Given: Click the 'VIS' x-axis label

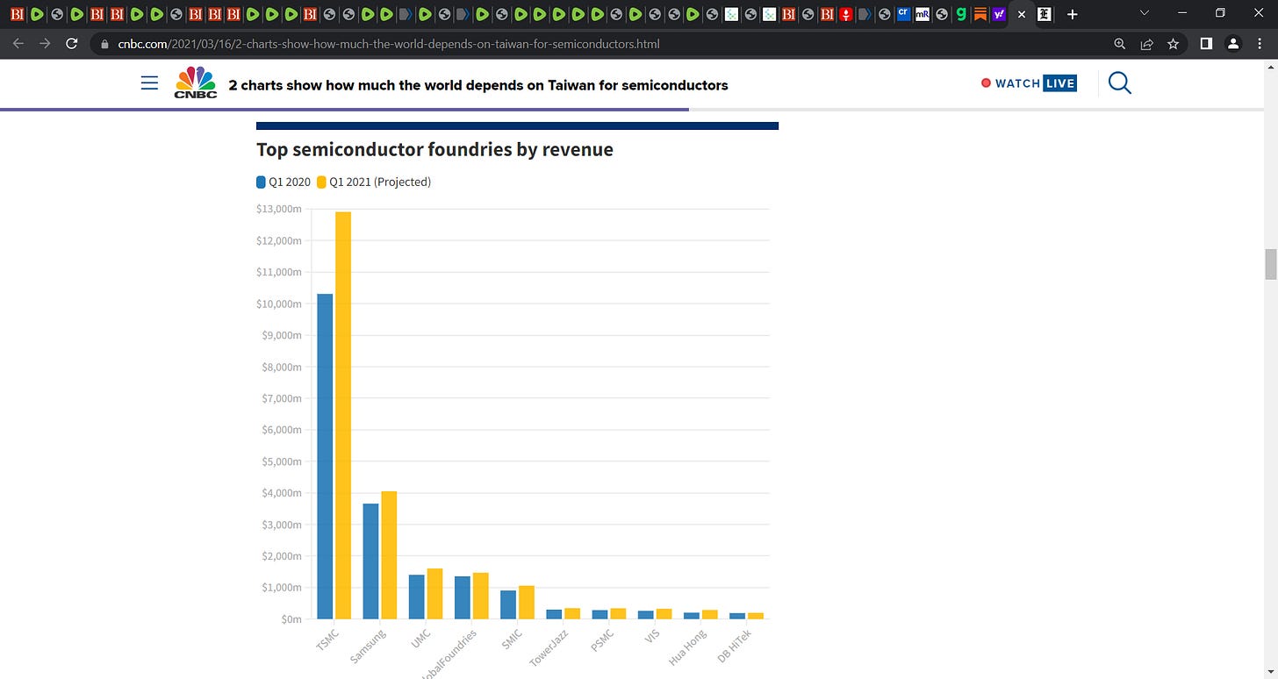Looking at the screenshot, I should (x=652, y=637).
